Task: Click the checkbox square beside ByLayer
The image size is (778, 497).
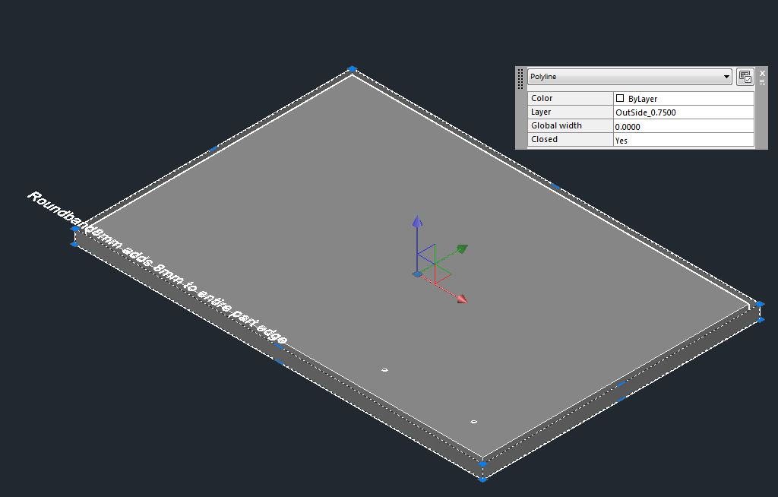Action: pos(621,97)
